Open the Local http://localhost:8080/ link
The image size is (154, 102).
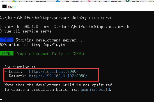[x=54, y=71]
